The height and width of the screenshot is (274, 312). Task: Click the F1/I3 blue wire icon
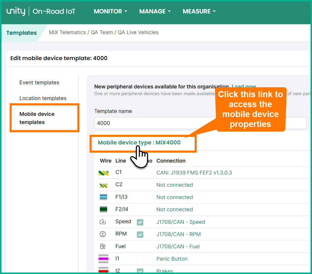click(103, 197)
